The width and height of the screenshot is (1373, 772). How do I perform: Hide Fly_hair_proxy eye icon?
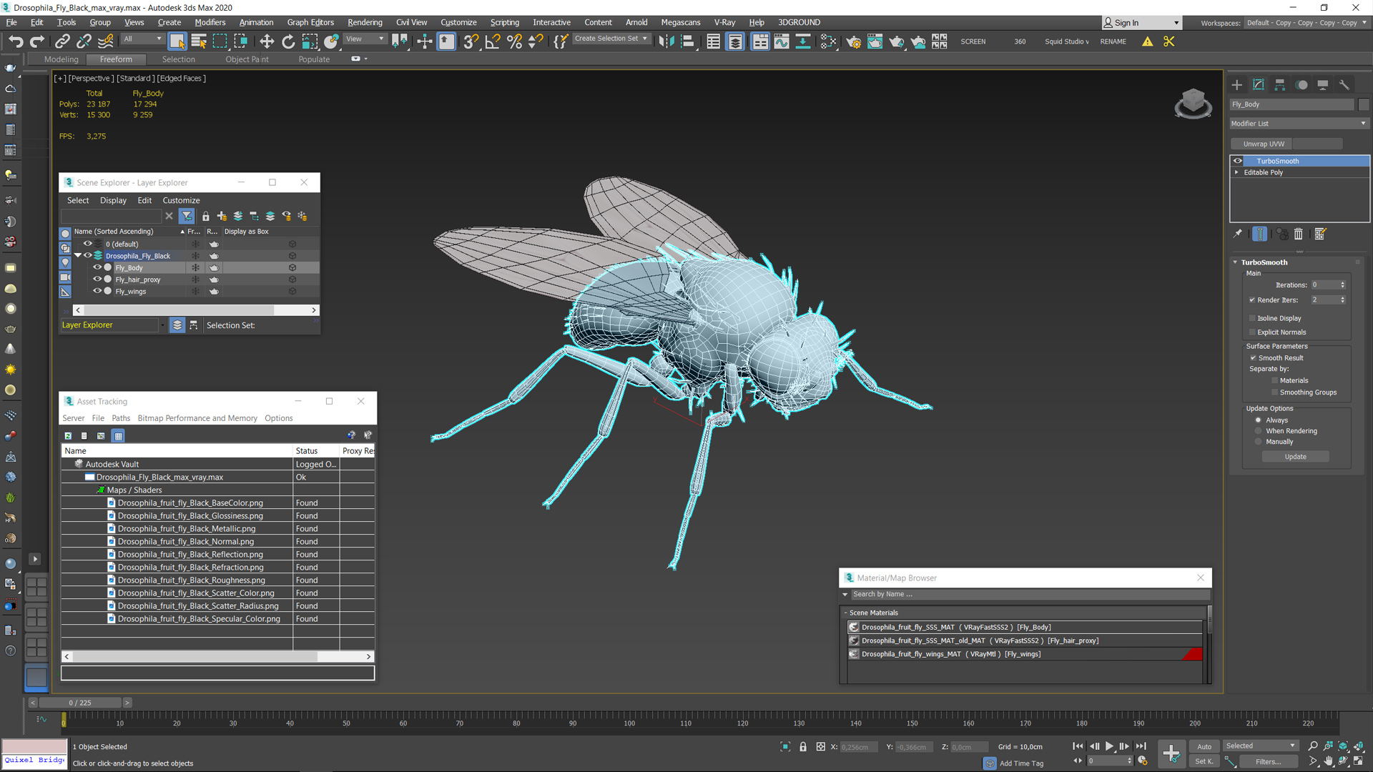(97, 279)
